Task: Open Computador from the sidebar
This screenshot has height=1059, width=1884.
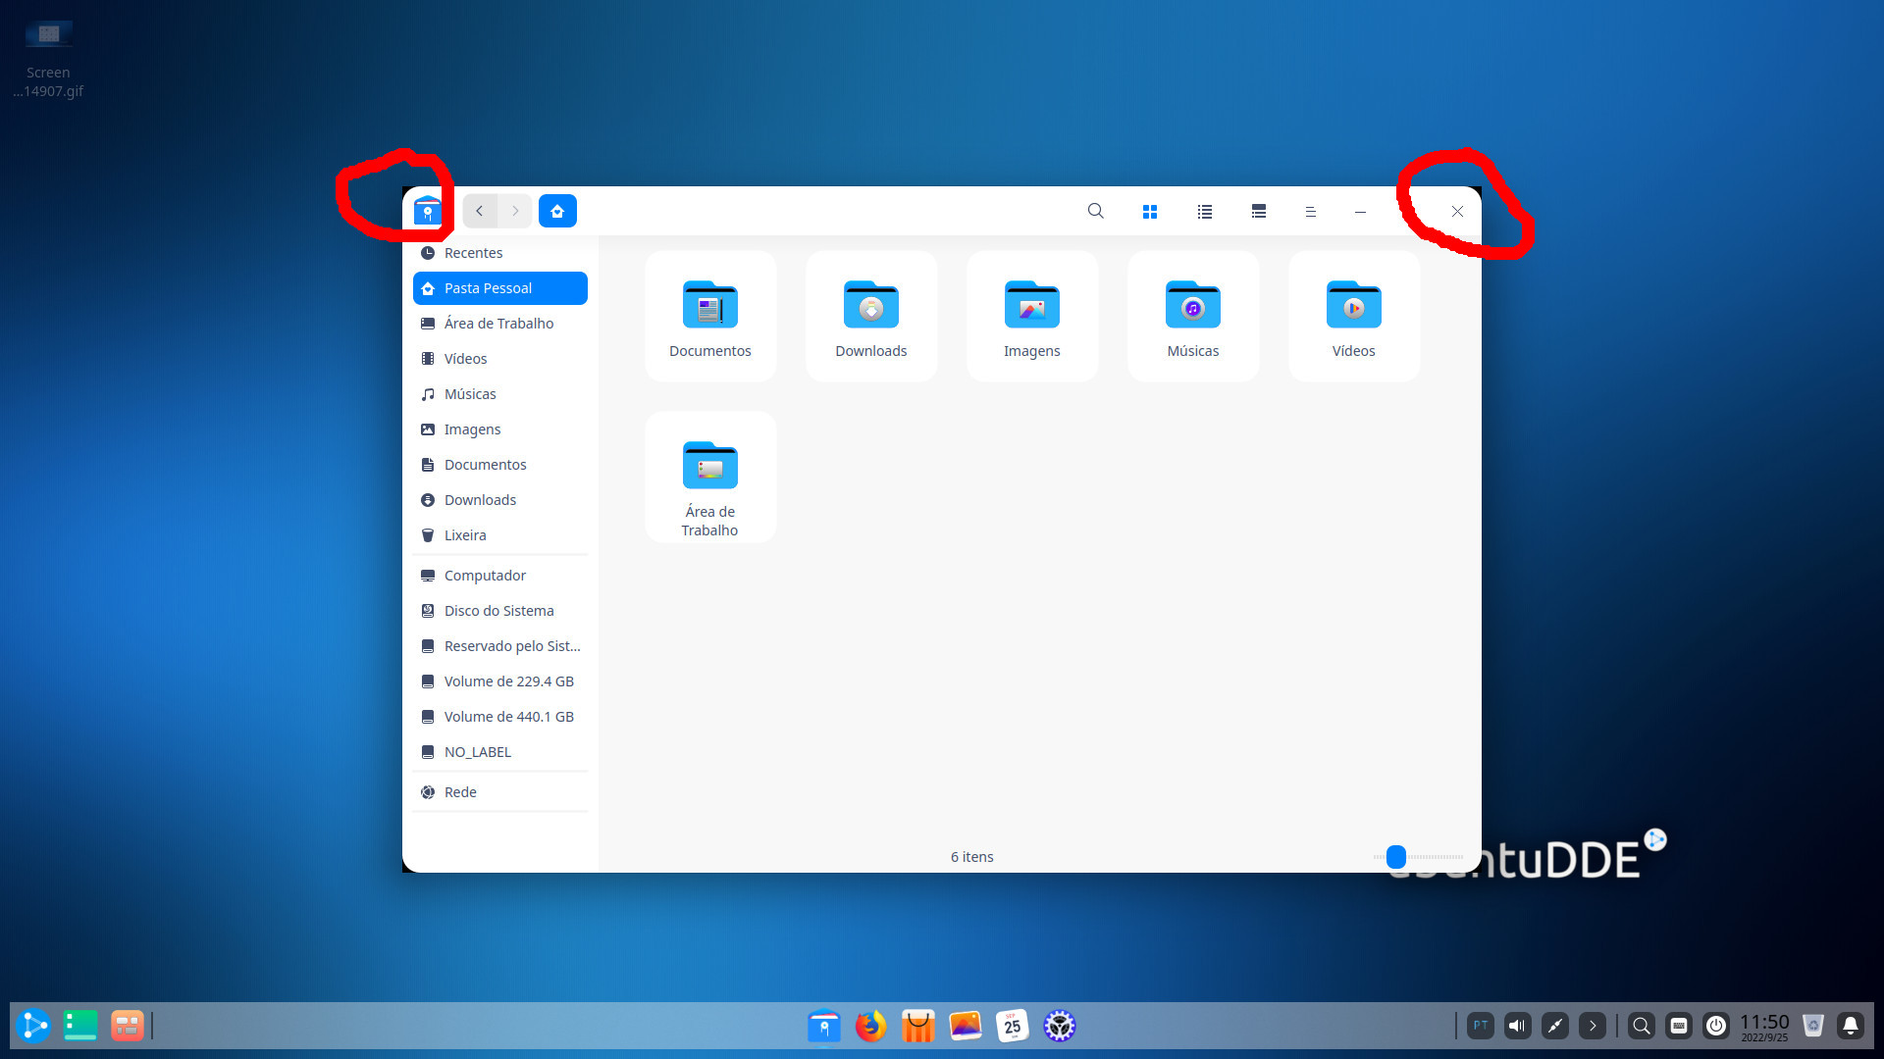Action: [485, 575]
